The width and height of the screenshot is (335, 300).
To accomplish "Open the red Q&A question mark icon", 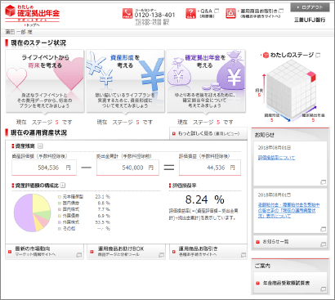I will coord(190,13).
